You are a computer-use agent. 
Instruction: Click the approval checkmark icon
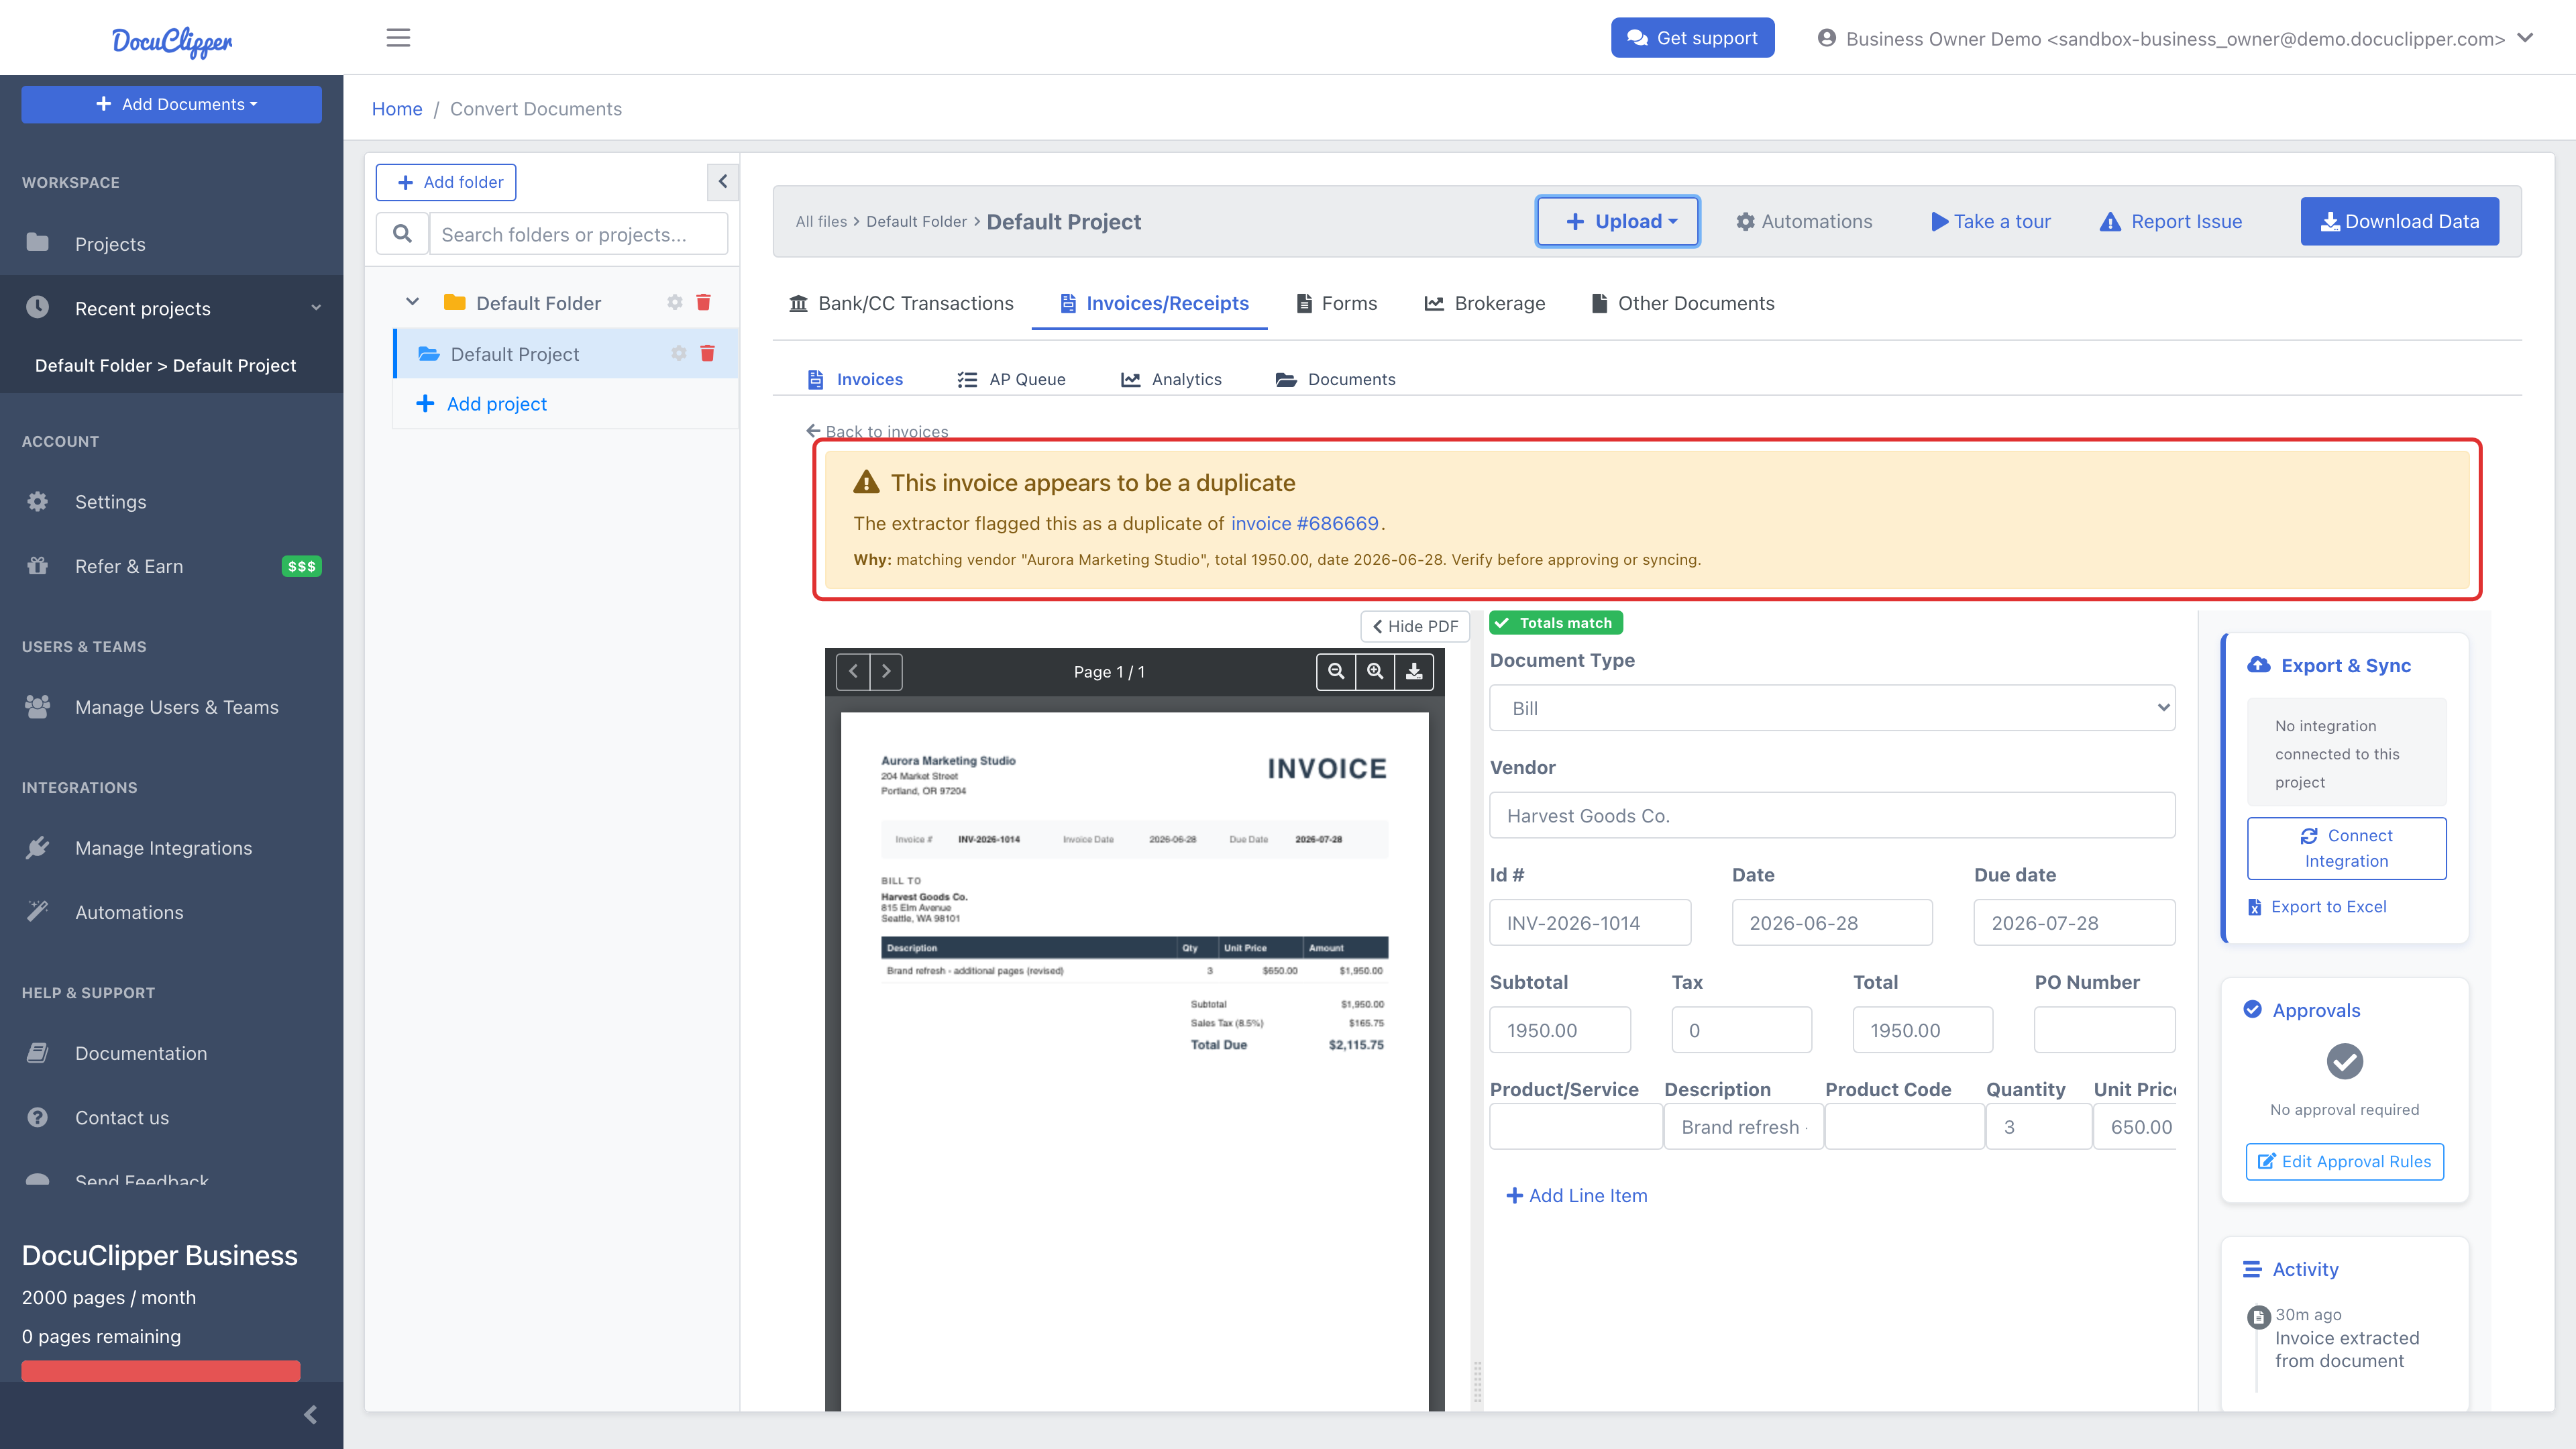click(2344, 1061)
